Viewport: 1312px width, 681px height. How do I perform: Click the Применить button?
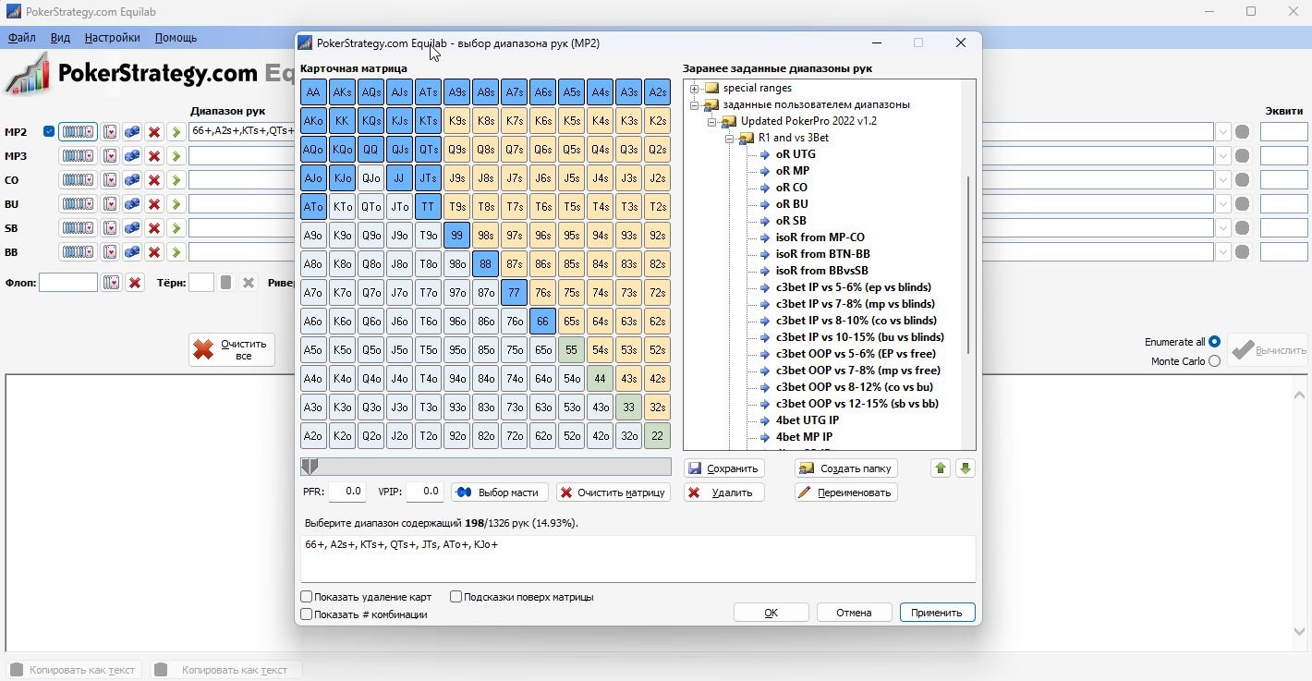(x=937, y=613)
